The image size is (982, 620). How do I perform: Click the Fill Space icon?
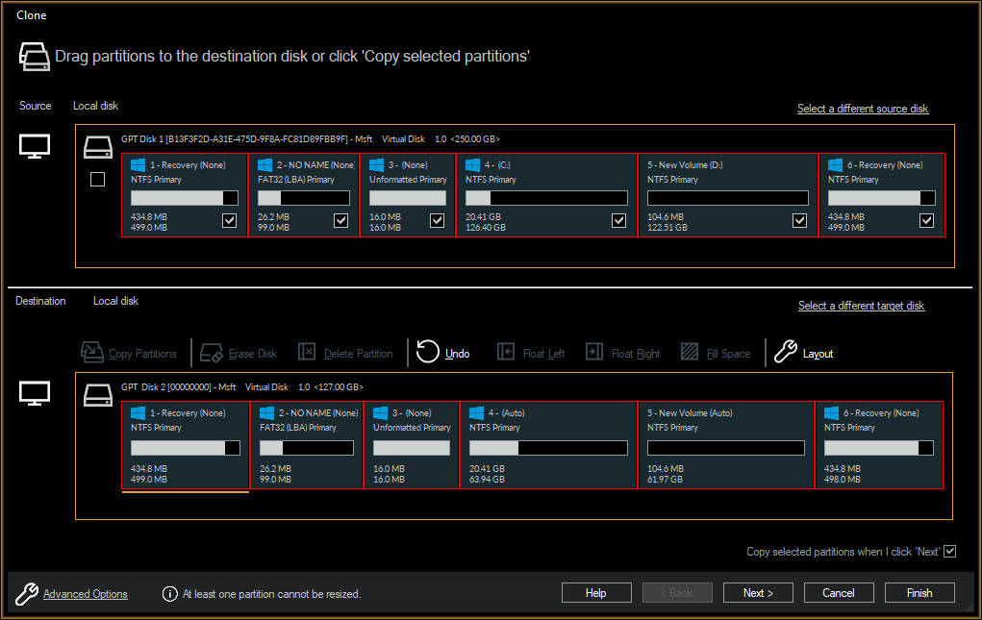point(690,352)
